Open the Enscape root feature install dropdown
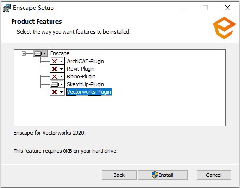 point(40,53)
